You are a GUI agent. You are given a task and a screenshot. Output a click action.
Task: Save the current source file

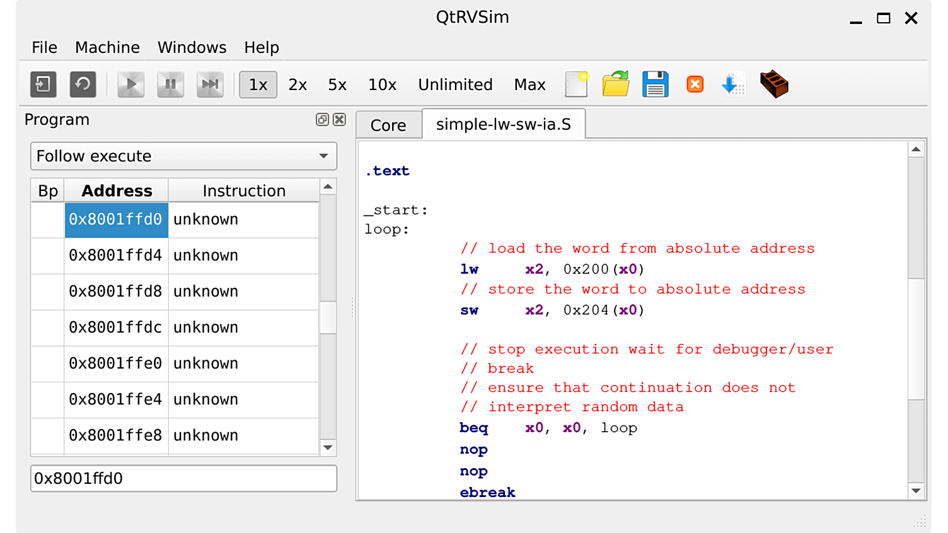[655, 83]
